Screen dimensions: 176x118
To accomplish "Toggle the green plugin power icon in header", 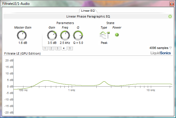I will [170, 16].
